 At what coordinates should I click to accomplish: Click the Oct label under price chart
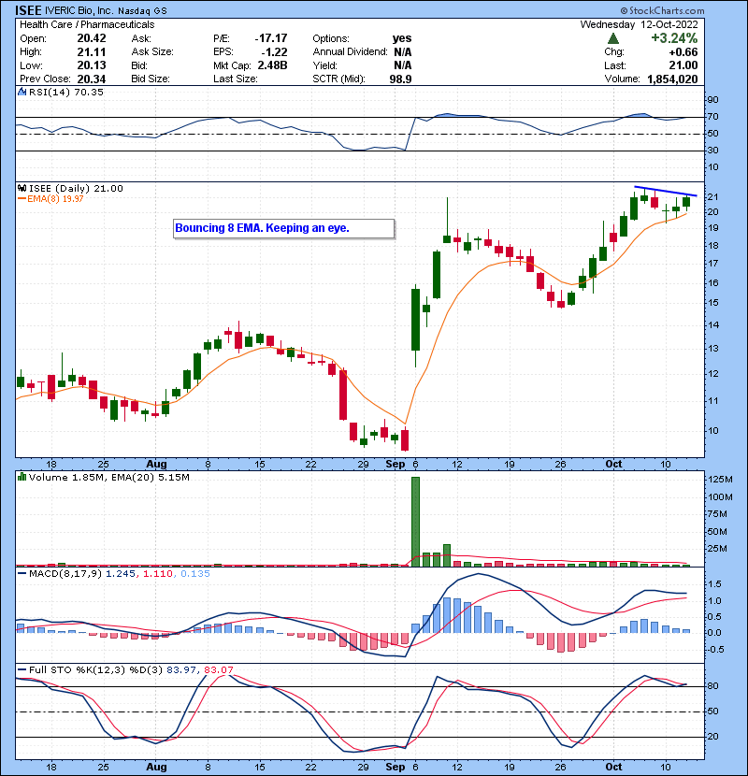tap(614, 465)
